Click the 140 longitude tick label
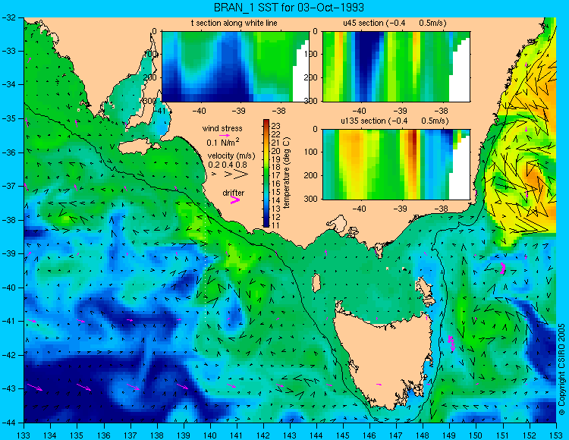569x440 pixels. [x=209, y=435]
